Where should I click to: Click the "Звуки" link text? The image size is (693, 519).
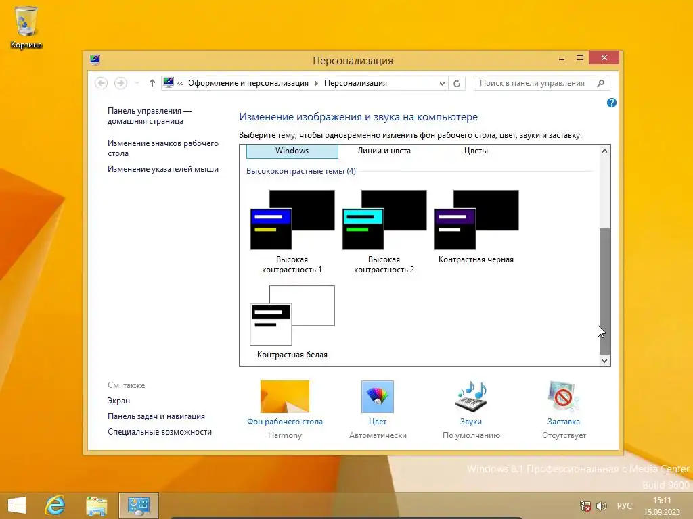coord(471,422)
